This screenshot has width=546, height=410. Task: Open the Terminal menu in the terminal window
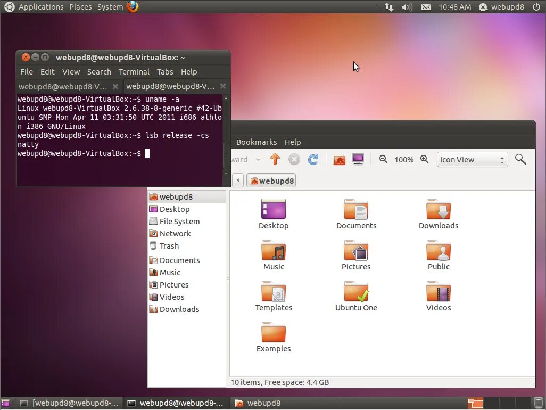pos(134,71)
